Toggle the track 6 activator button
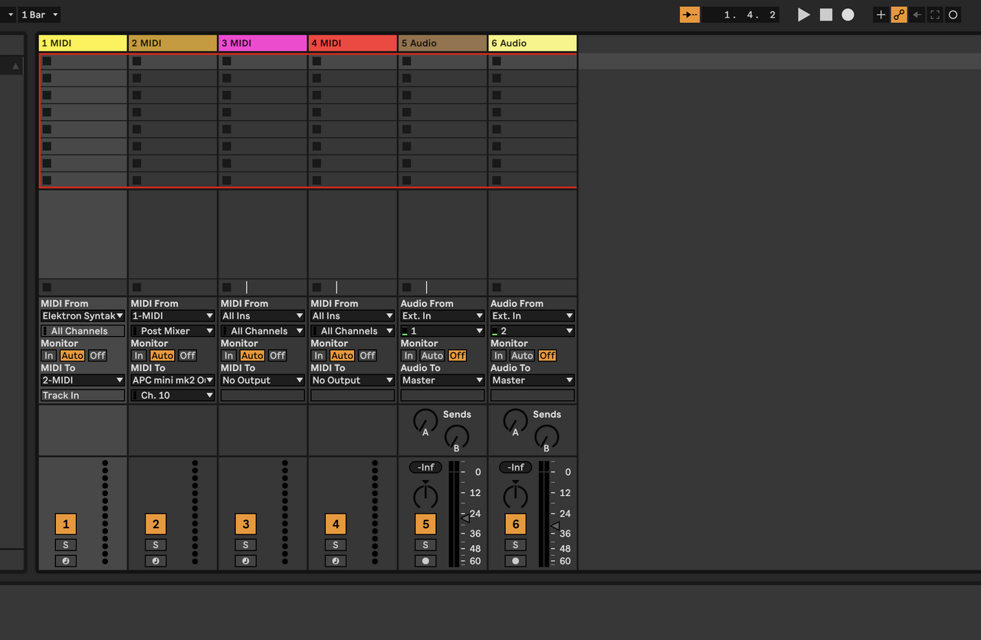 click(x=515, y=524)
